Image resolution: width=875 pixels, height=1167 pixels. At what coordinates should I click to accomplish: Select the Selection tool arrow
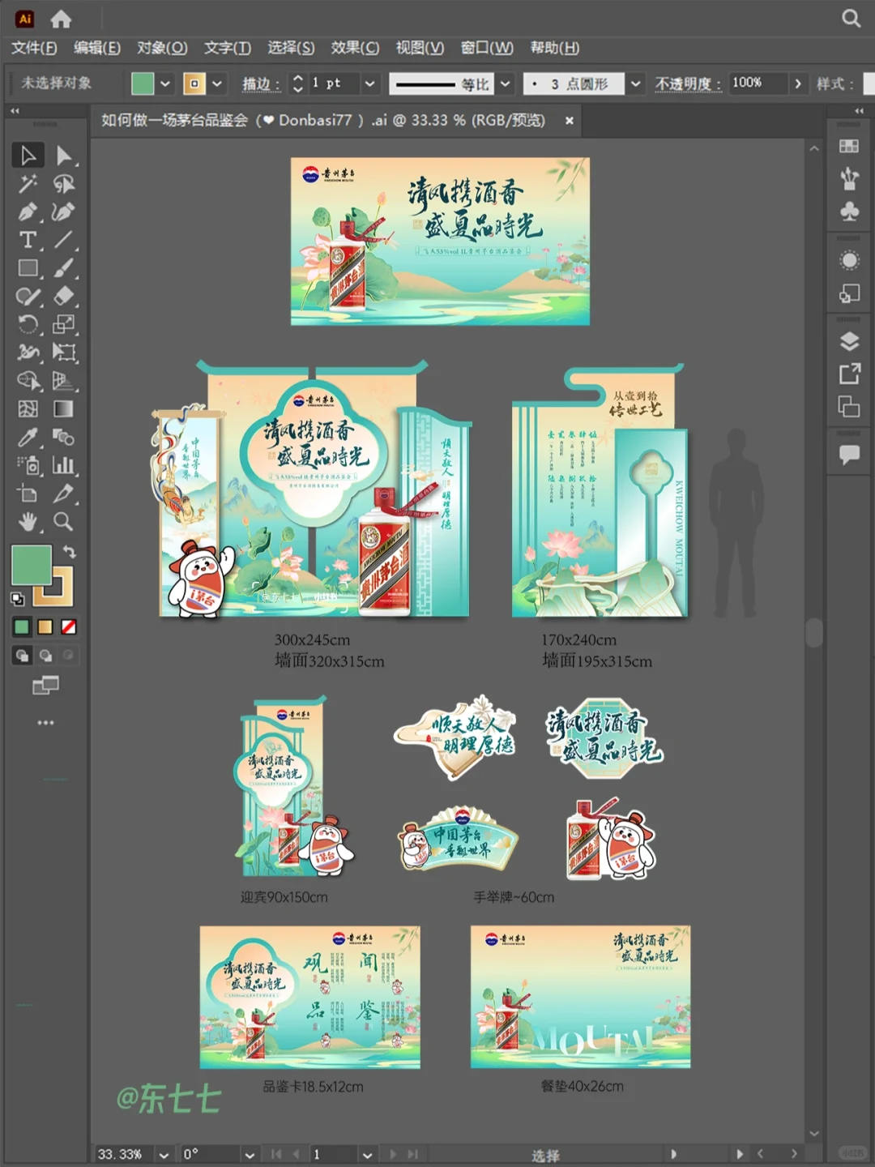tap(28, 155)
